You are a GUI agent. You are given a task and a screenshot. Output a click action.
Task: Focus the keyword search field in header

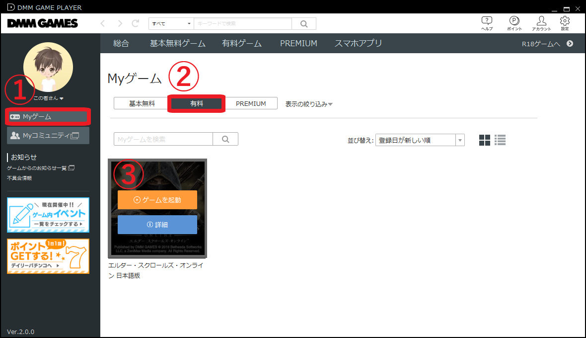pos(242,23)
